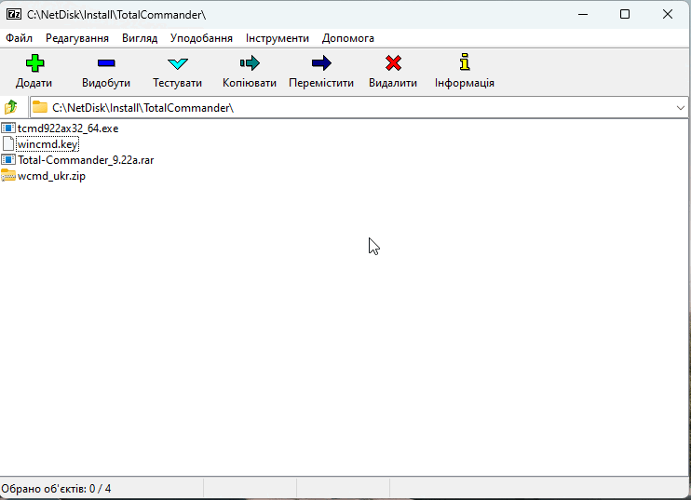Close the 7-Zip window
The height and width of the screenshot is (500, 691).
click(667, 14)
